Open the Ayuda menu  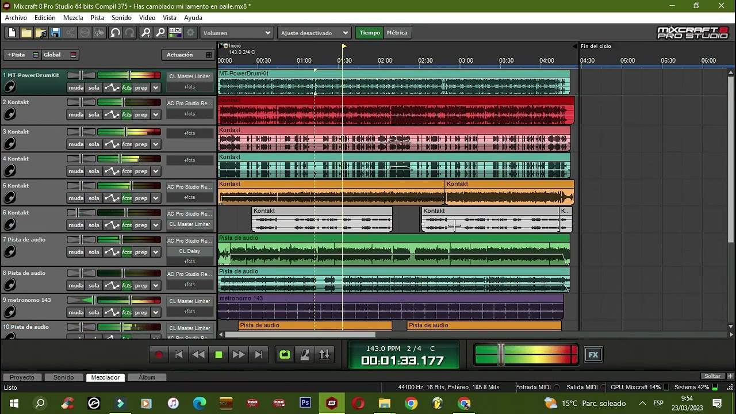coord(193,18)
